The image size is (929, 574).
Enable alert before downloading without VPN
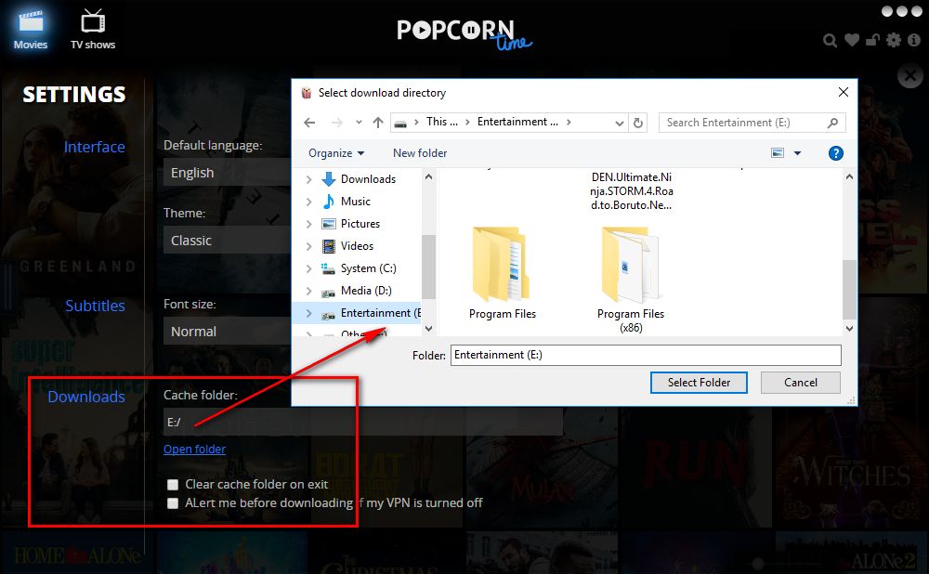[x=173, y=503]
